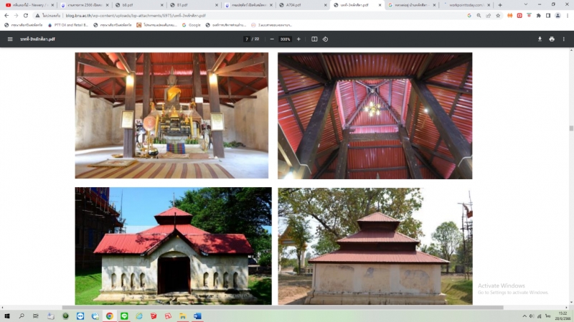Rotate the PDF counterclockwise

pyautogui.click(x=326, y=39)
